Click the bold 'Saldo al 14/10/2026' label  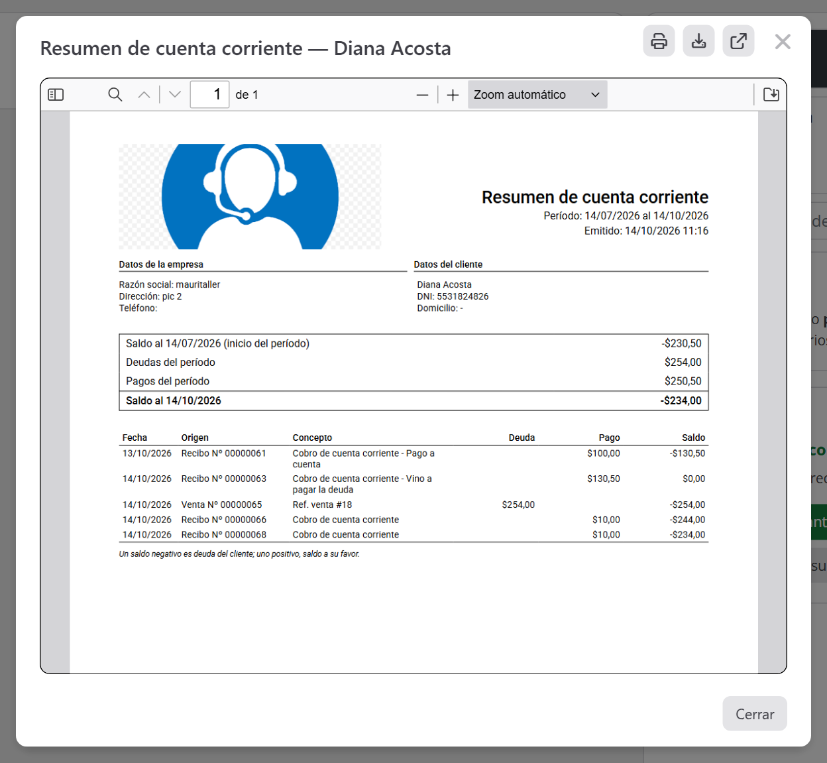coord(174,400)
